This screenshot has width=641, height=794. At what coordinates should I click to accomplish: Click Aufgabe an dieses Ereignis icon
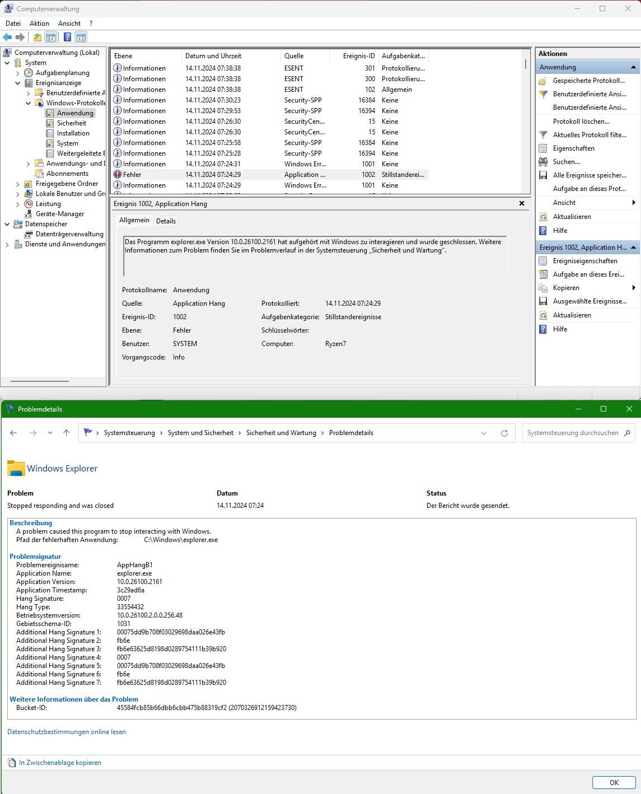(542, 274)
